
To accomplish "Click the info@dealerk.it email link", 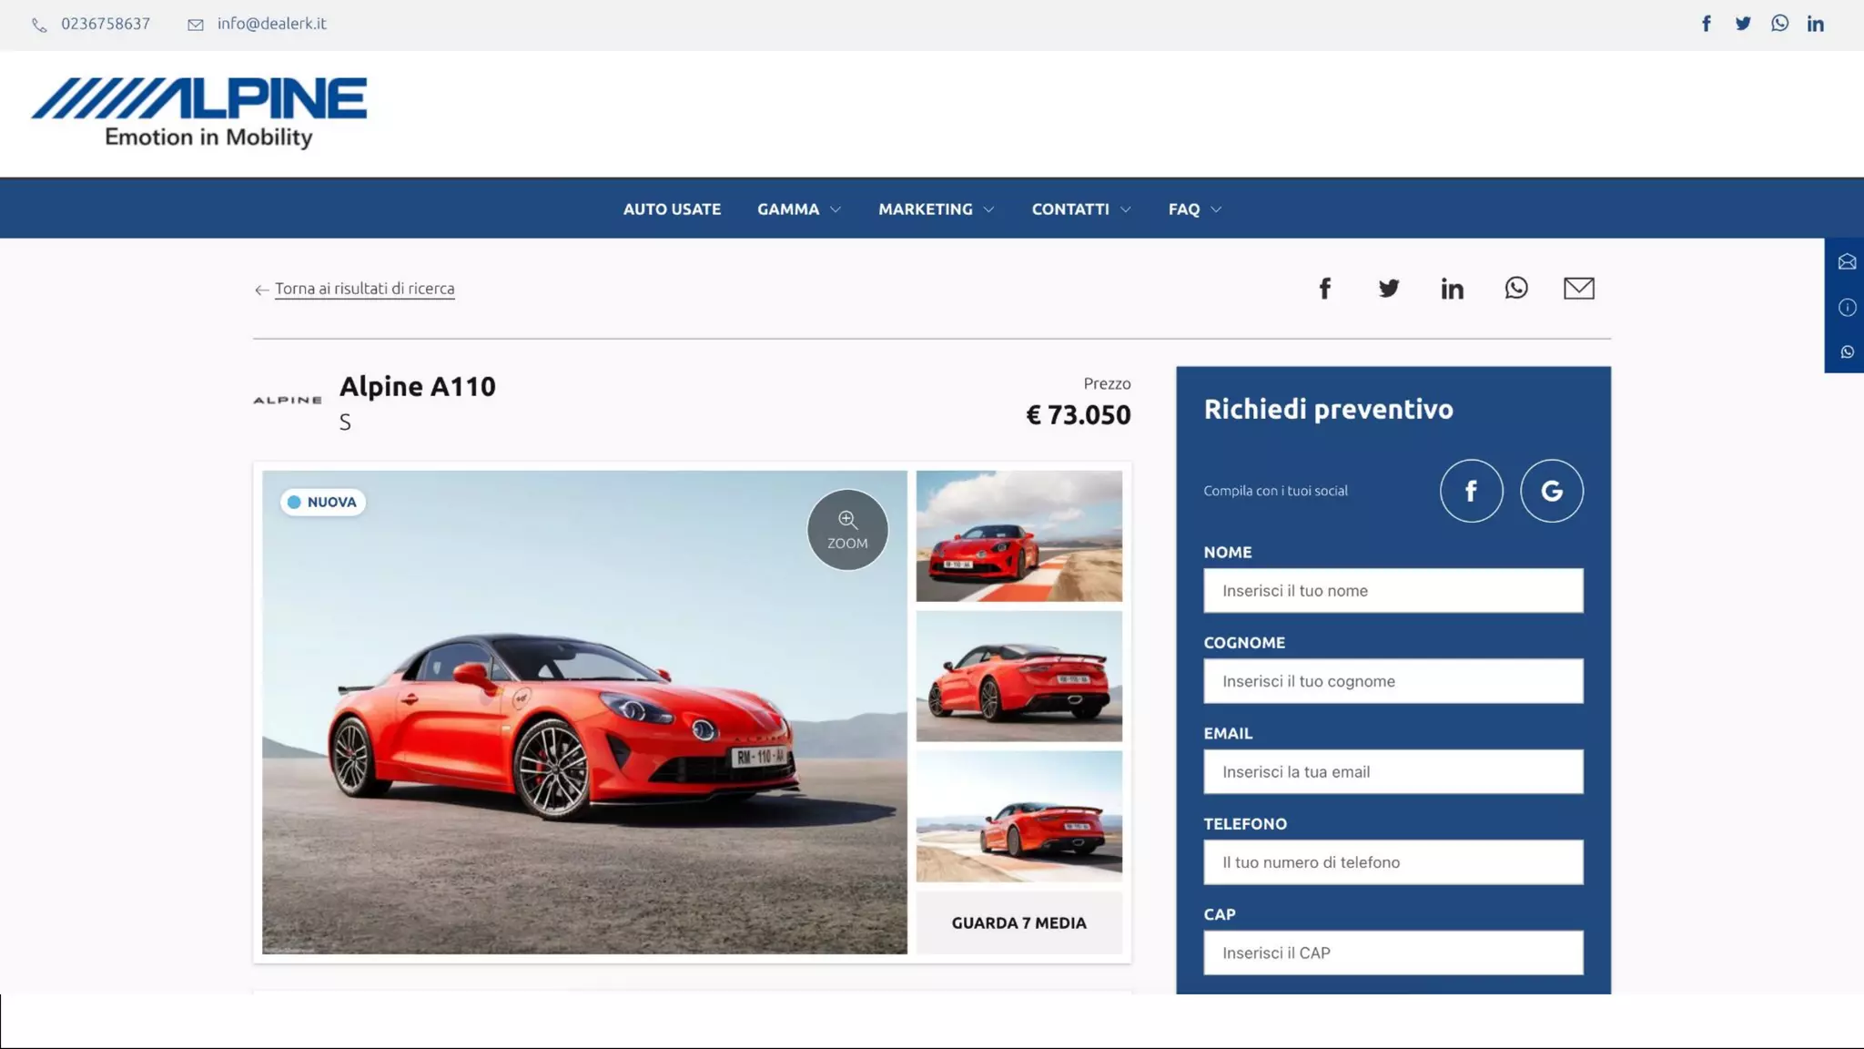I will click(x=271, y=24).
